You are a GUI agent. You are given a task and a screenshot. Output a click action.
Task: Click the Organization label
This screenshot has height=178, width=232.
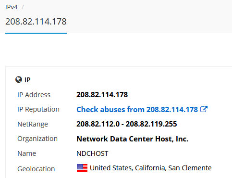[x=37, y=139]
